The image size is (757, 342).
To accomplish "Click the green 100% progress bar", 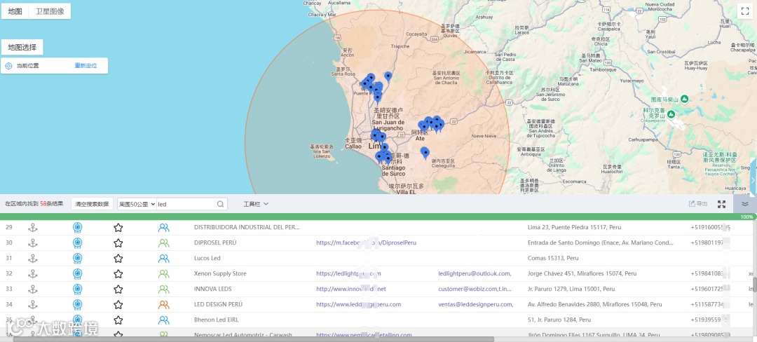I will click(x=378, y=217).
